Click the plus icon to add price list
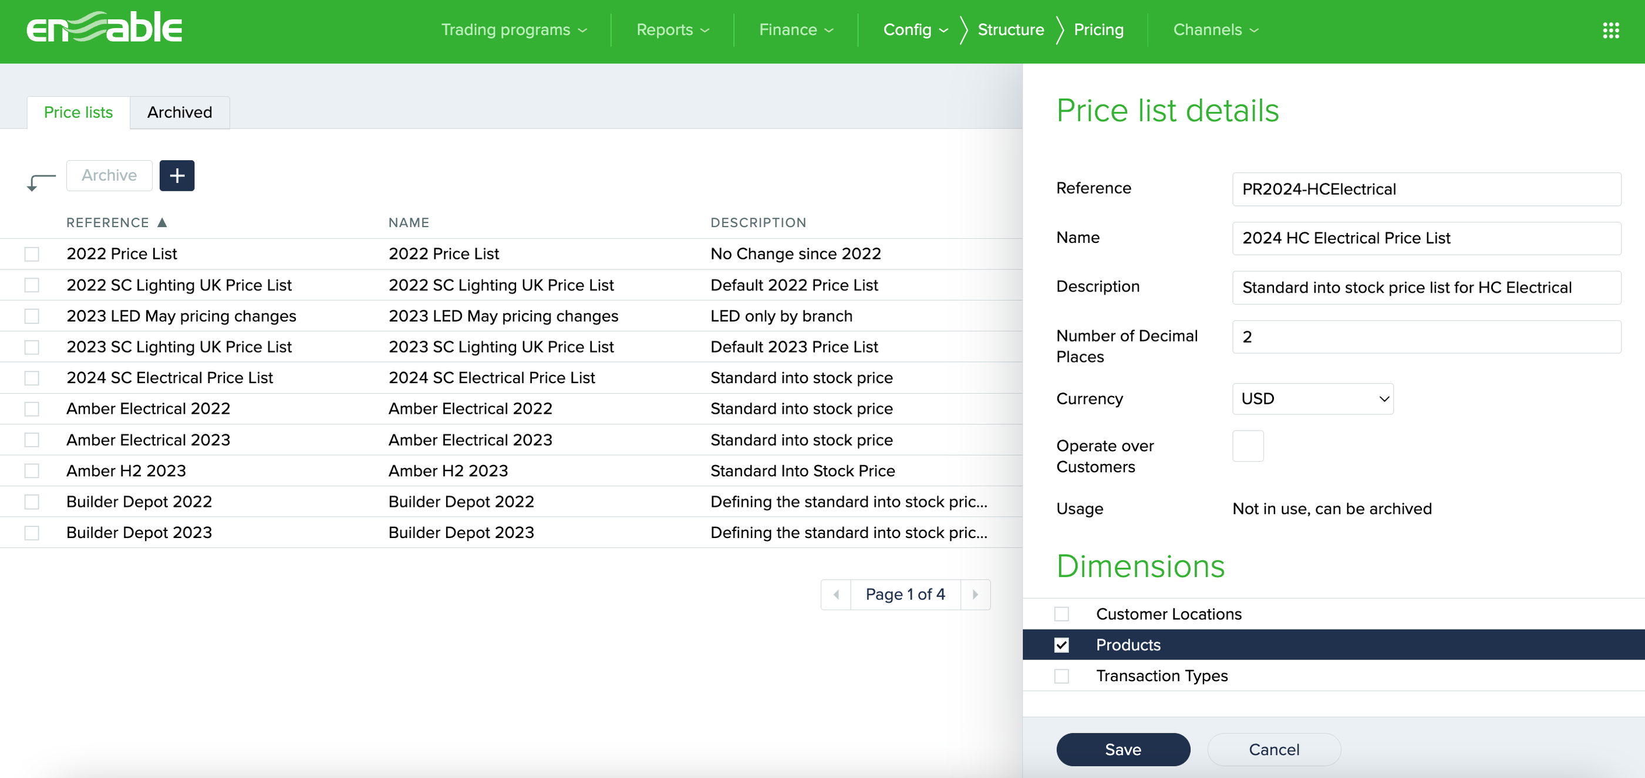This screenshot has width=1645, height=778. 177,175
